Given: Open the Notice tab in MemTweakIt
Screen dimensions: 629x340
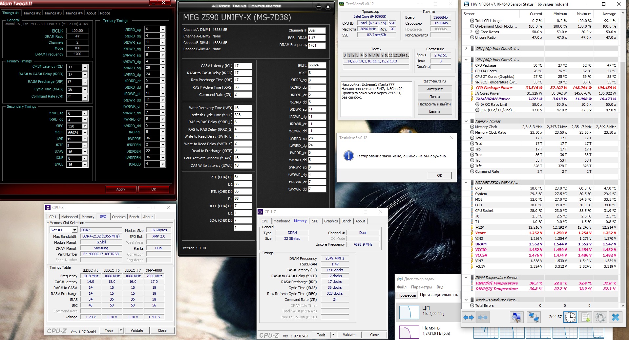Looking at the screenshot, I should (x=105, y=13).
